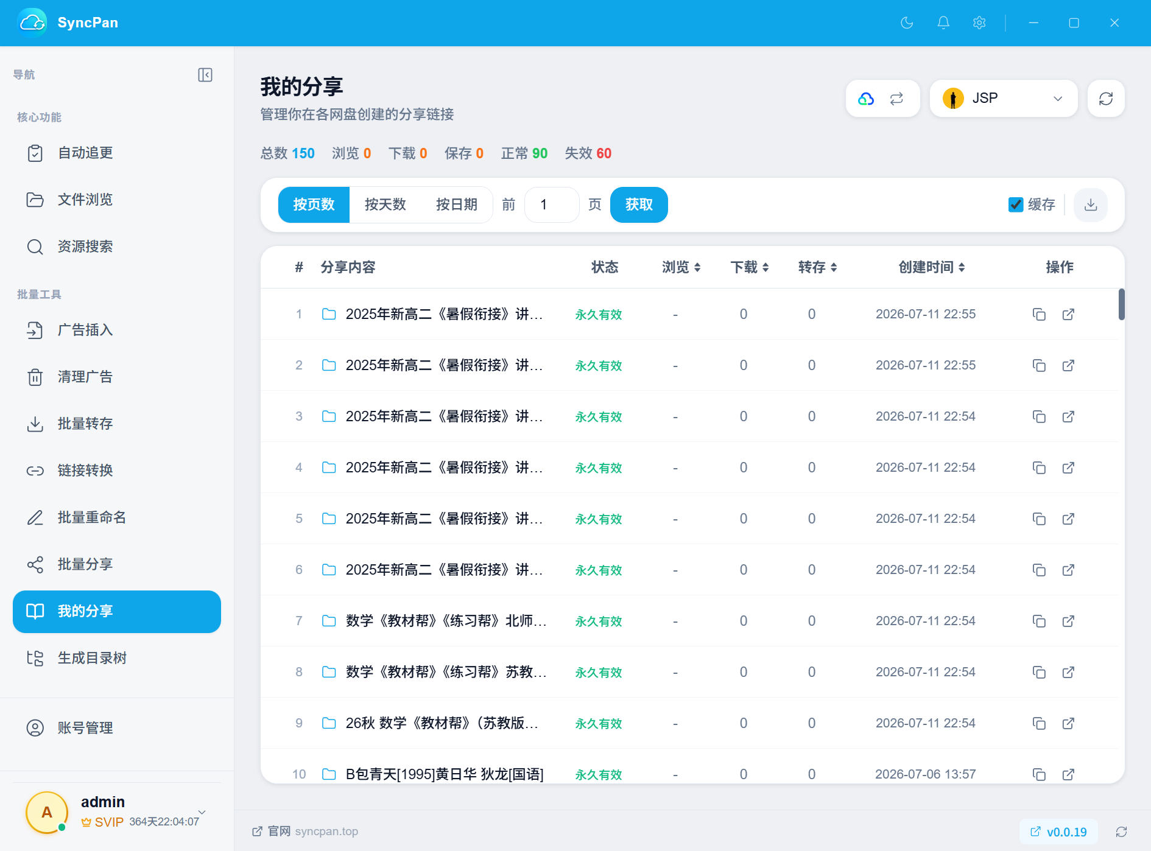Click 失效 60 statistic
1151x851 pixels.
tap(588, 153)
